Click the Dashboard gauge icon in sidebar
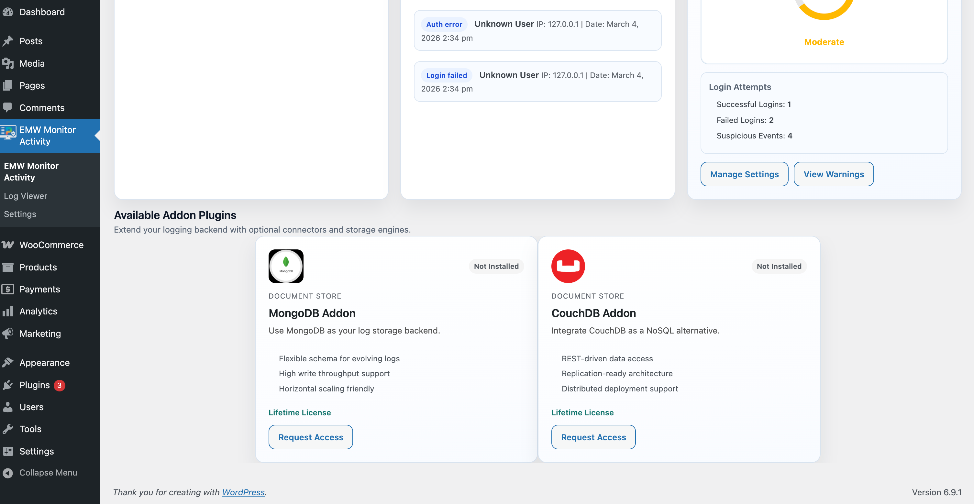The height and width of the screenshot is (504, 974). point(7,12)
